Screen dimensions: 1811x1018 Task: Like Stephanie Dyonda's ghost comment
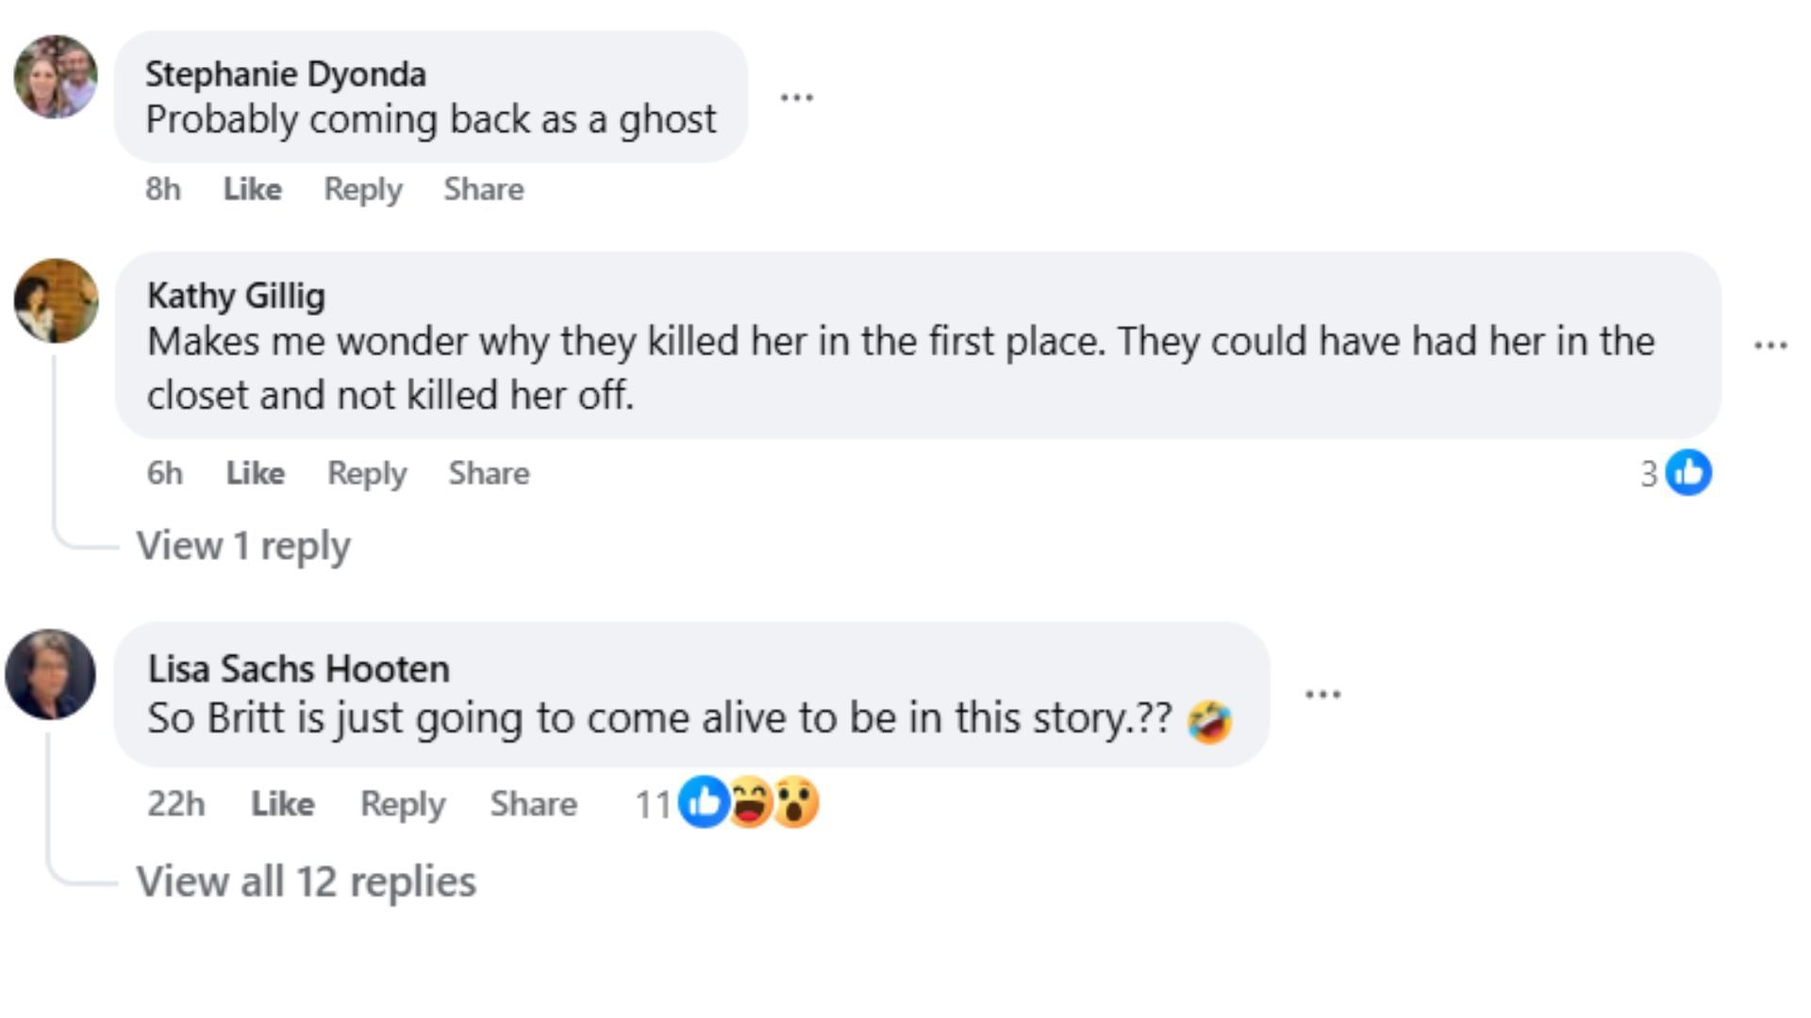tap(252, 189)
